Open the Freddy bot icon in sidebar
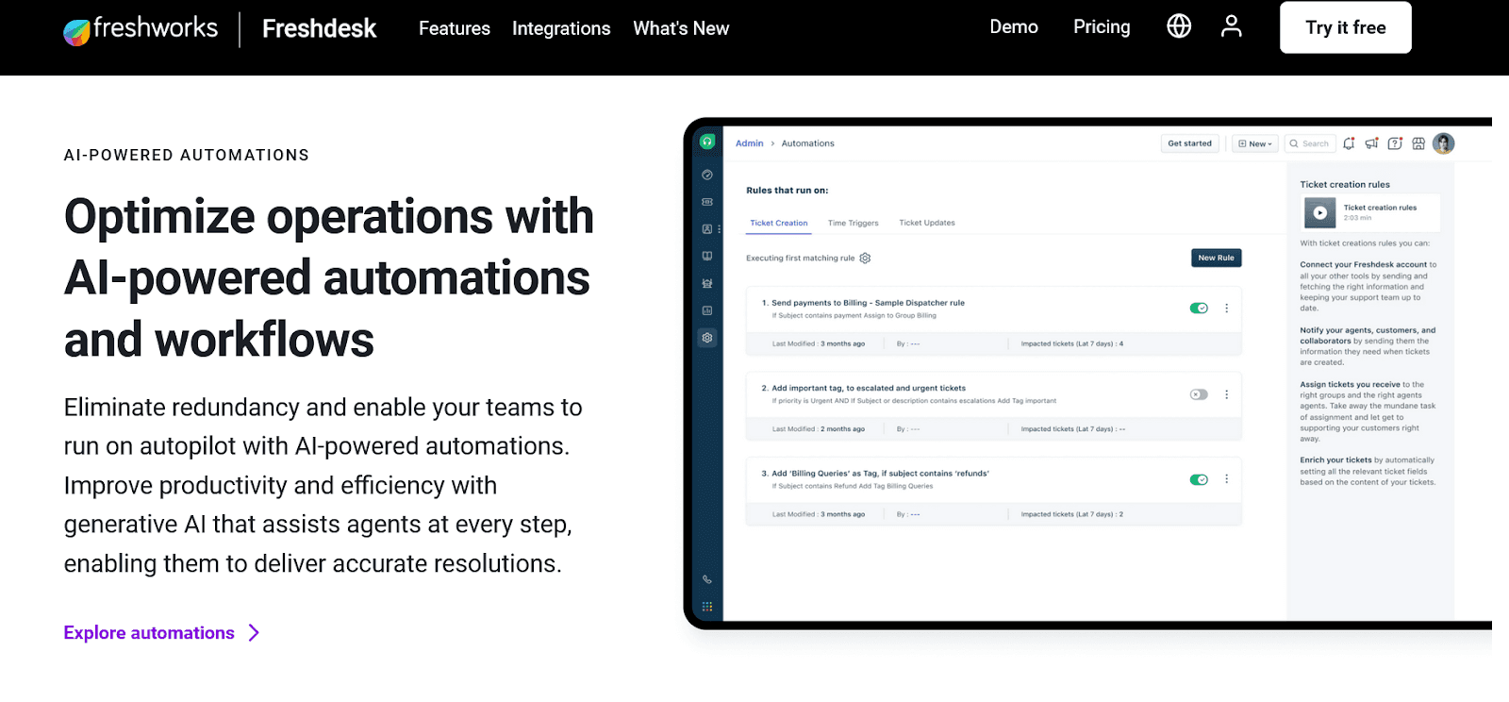The height and width of the screenshot is (702, 1509). (707, 283)
